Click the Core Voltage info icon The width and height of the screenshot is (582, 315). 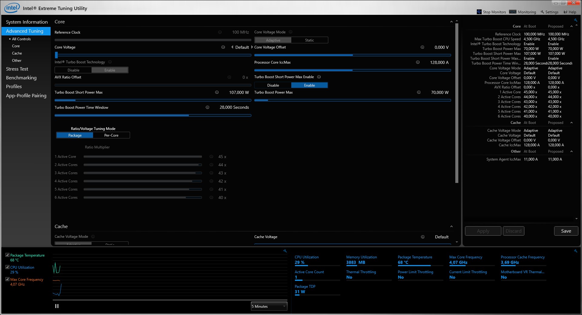tap(223, 47)
